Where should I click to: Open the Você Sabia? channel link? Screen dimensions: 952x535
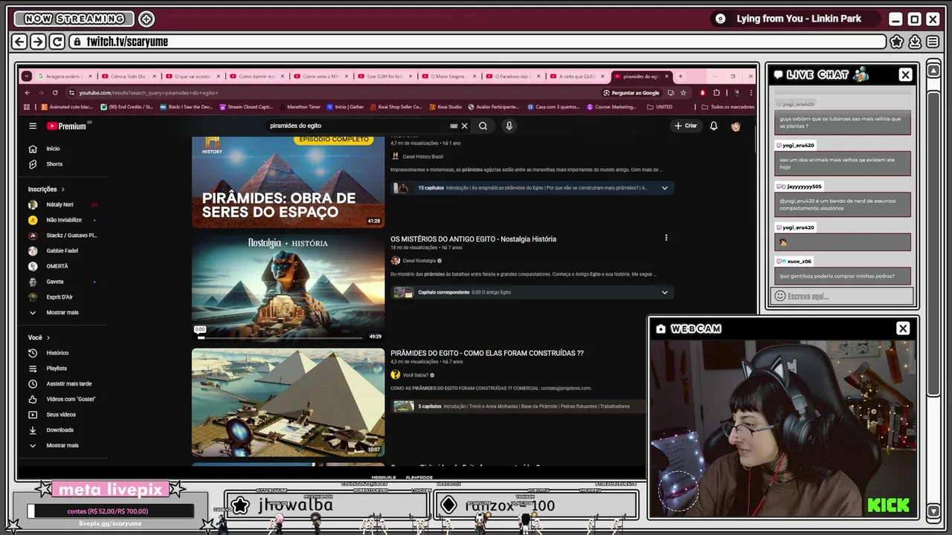tap(415, 375)
